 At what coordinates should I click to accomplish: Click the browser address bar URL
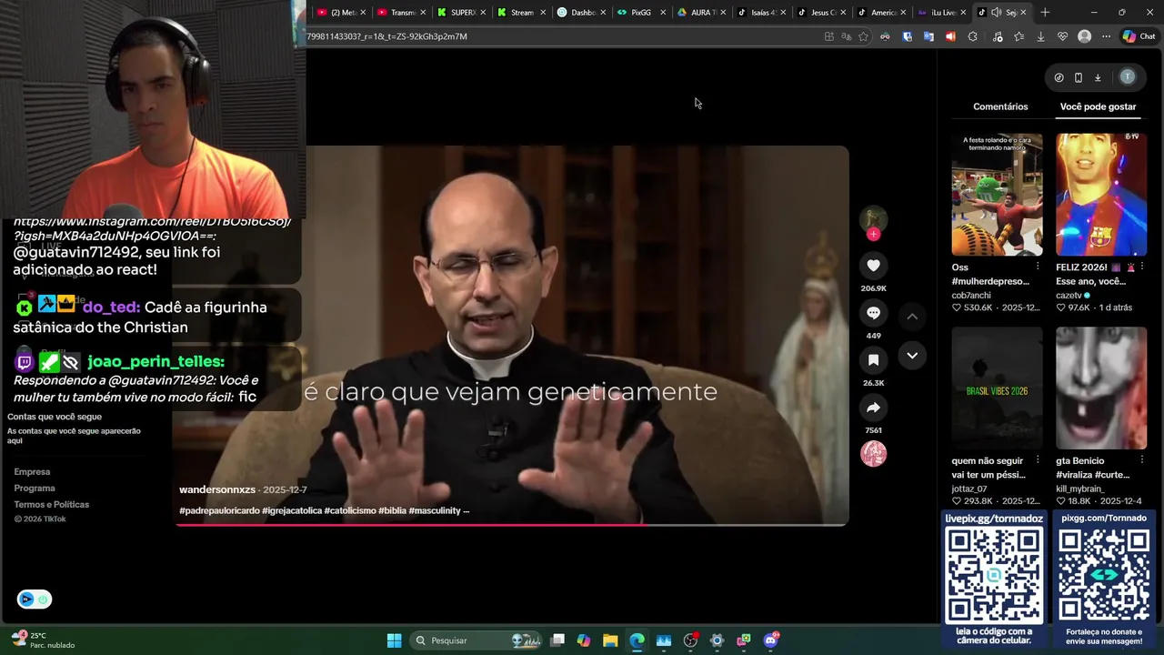coord(564,36)
